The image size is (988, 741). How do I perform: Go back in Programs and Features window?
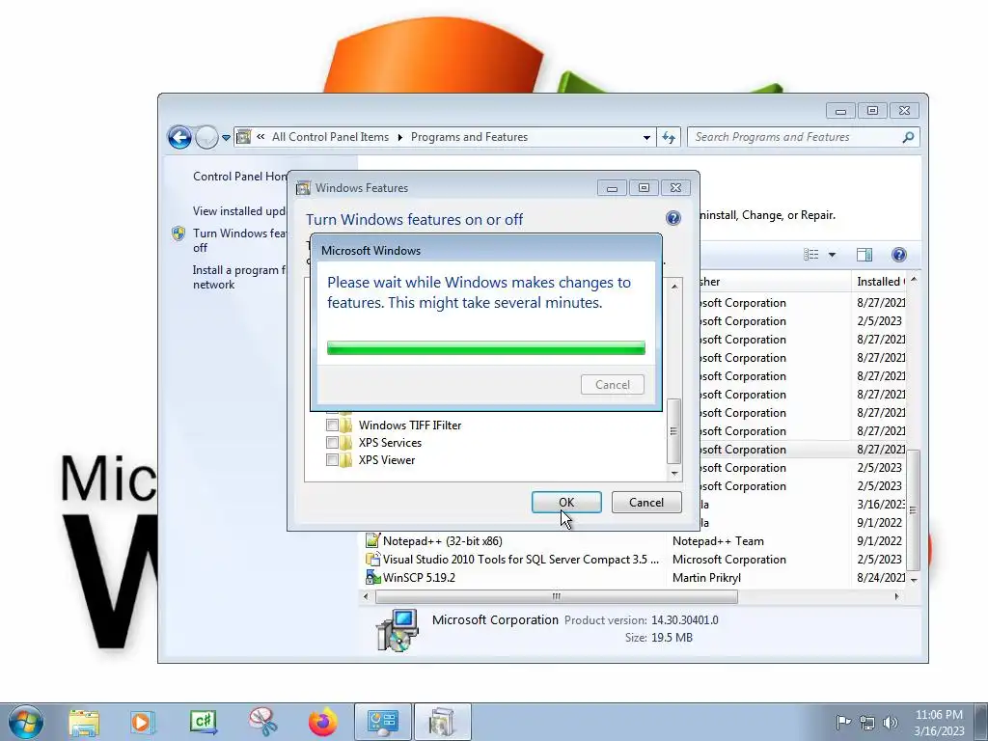coord(179,137)
